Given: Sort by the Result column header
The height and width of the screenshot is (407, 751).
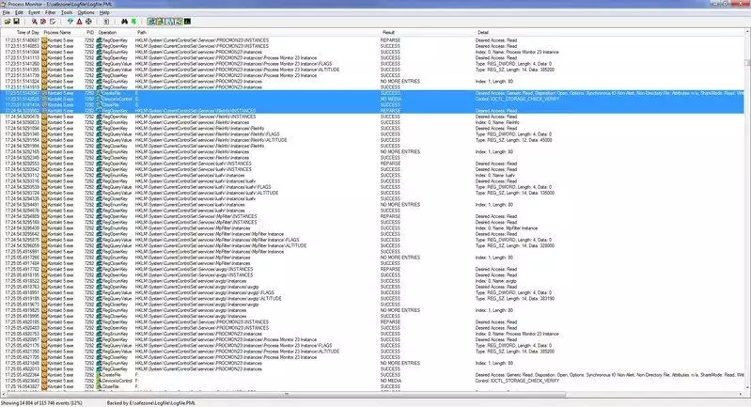Looking at the screenshot, I should coord(388,33).
